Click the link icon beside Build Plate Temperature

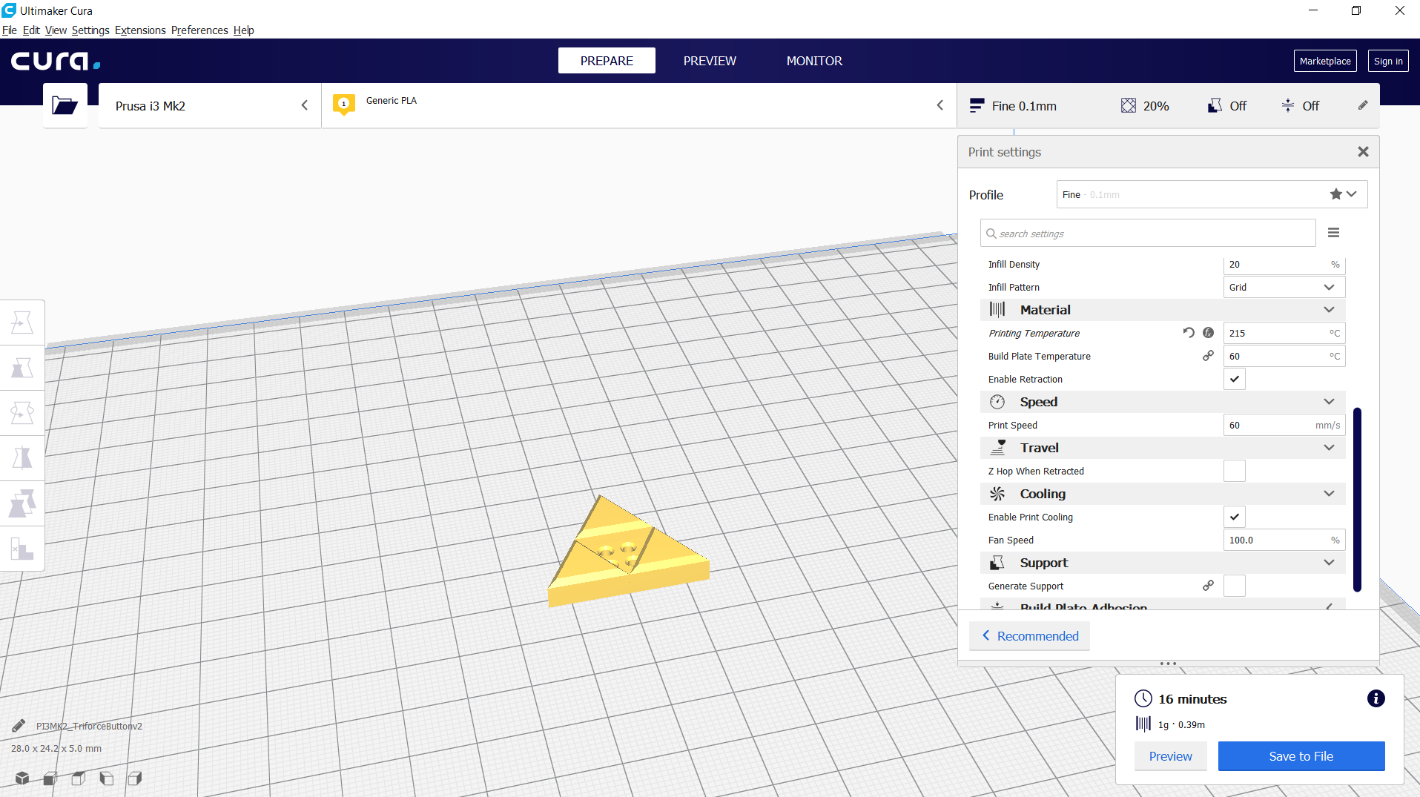1209,356
